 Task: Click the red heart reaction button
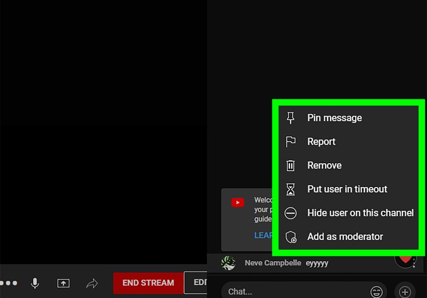click(x=405, y=260)
